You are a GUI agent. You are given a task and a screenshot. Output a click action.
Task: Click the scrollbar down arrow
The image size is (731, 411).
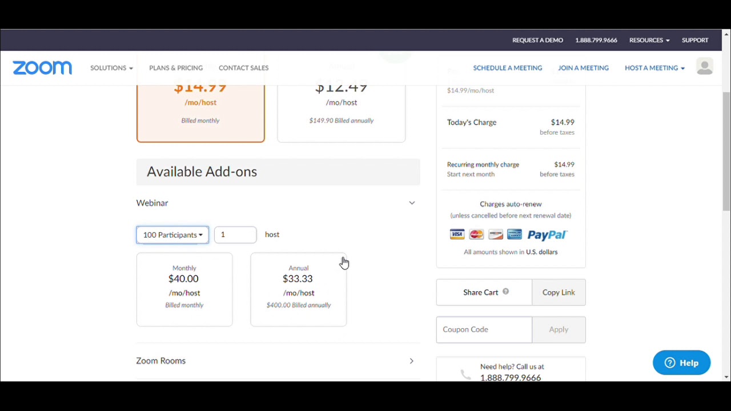[x=726, y=377]
